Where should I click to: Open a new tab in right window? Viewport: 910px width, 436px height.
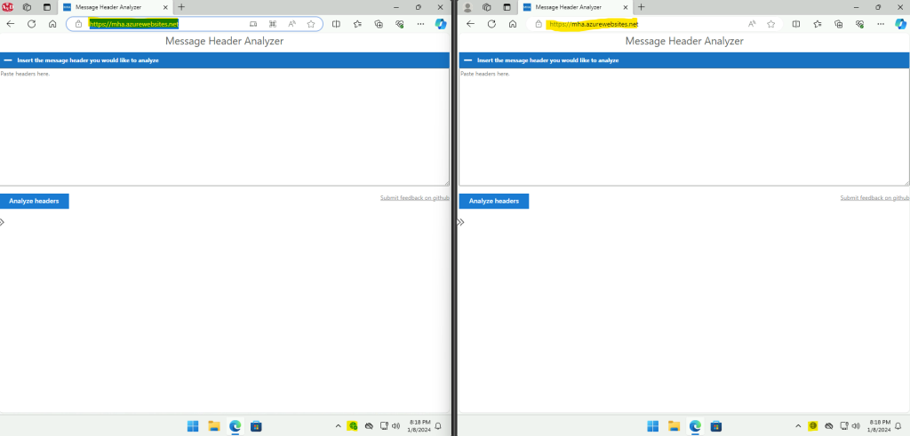coord(641,7)
